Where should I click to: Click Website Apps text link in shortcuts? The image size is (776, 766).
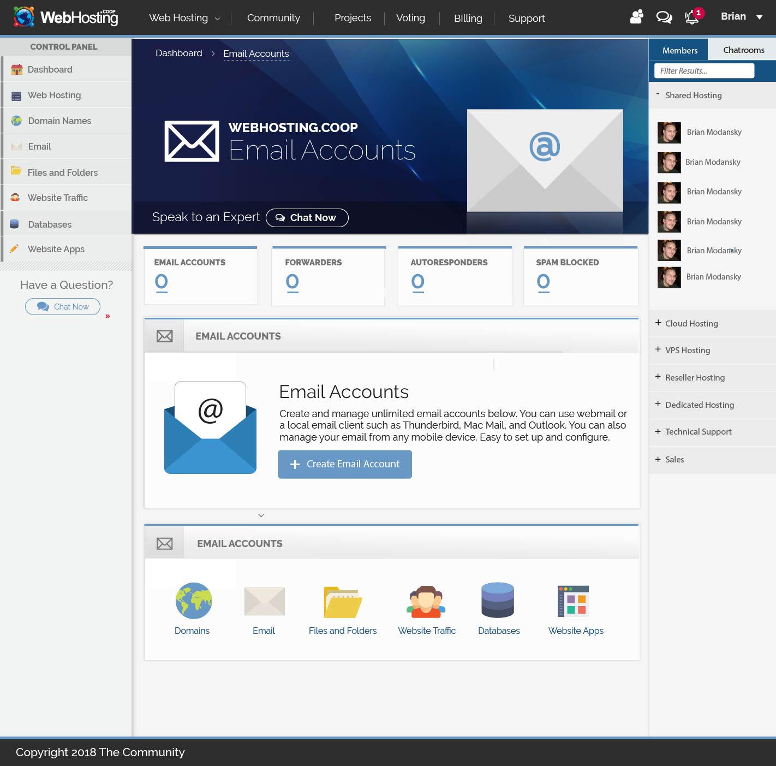tap(576, 631)
